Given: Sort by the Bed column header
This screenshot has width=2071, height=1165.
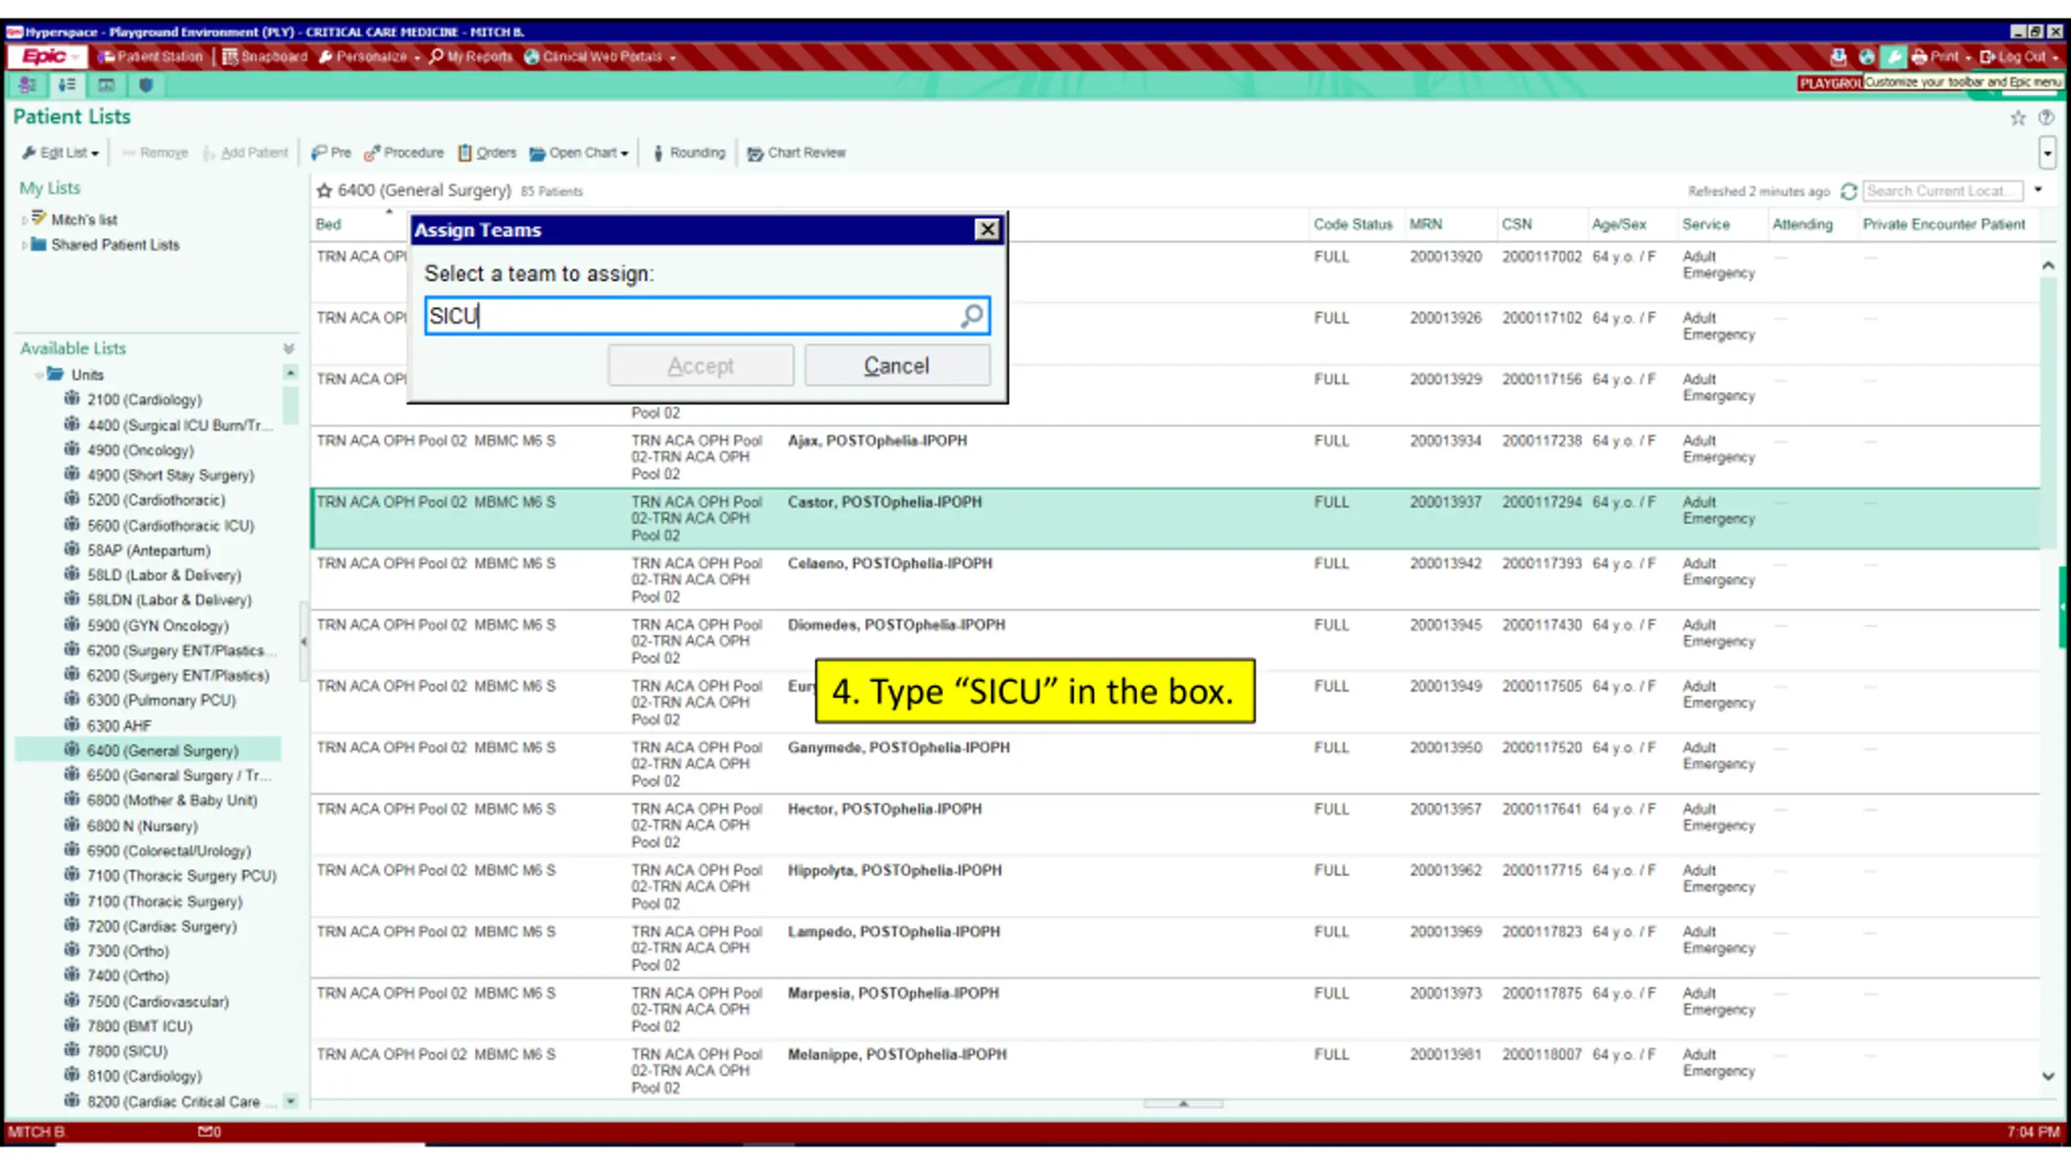Looking at the screenshot, I should (x=328, y=224).
